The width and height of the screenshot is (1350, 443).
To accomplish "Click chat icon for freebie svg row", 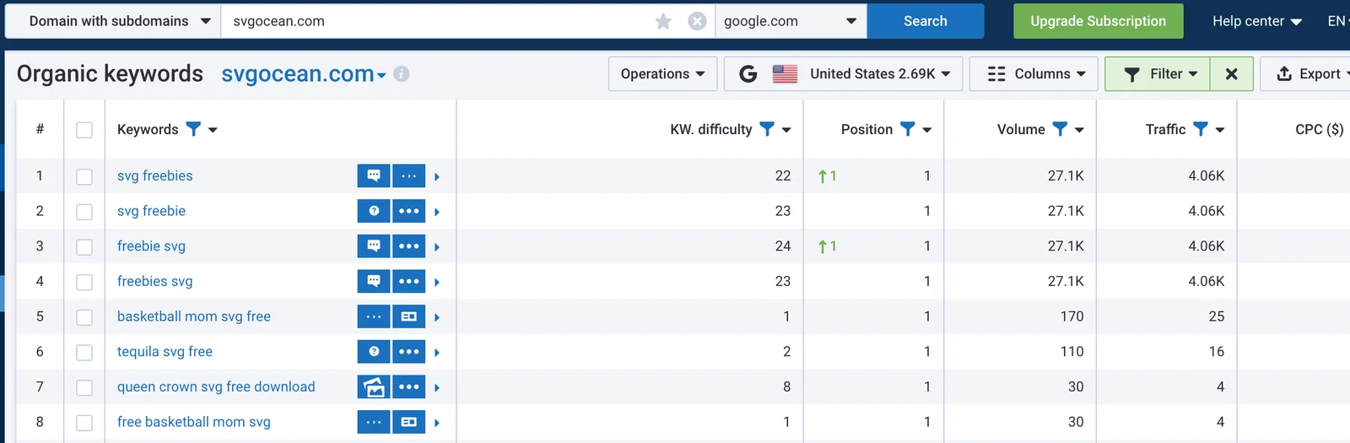I will [x=374, y=246].
